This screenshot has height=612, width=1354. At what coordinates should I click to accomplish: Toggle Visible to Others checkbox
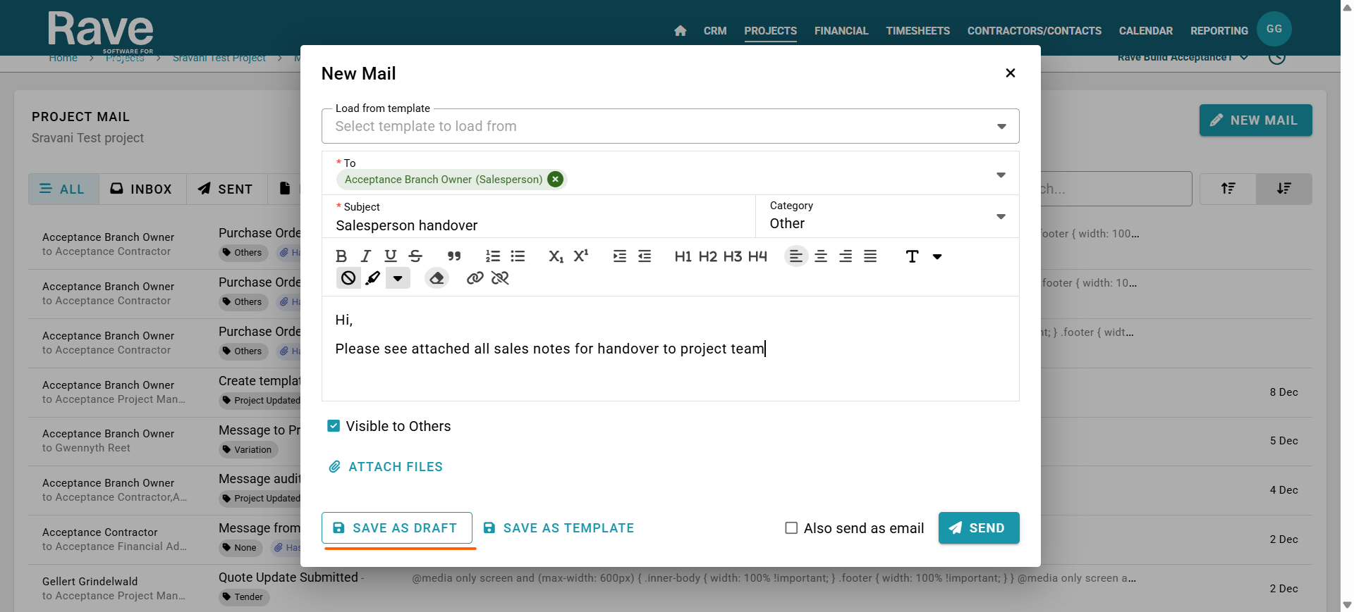334,426
